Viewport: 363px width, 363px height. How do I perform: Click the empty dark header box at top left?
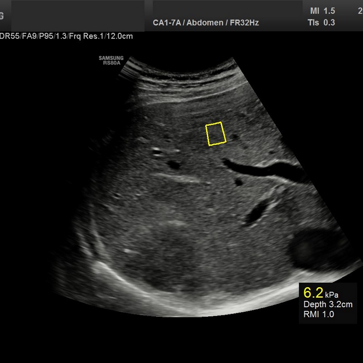pyautogui.click(x=77, y=15)
